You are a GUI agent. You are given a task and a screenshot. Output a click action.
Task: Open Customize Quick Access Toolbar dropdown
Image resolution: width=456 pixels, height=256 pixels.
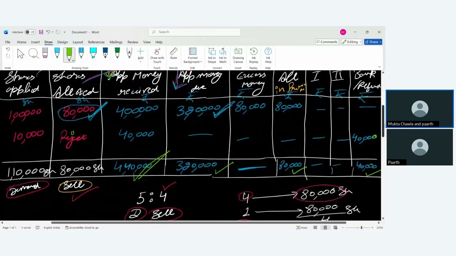click(x=64, y=32)
